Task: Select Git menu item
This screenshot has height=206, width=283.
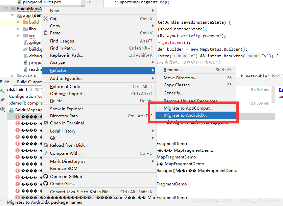Action: point(99,138)
